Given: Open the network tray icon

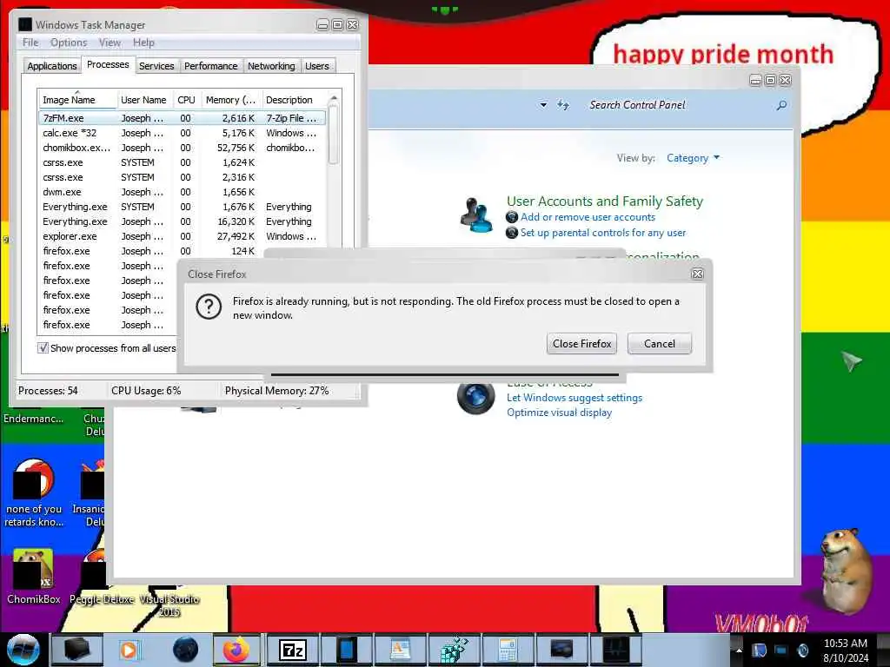Looking at the screenshot, I should [x=781, y=650].
